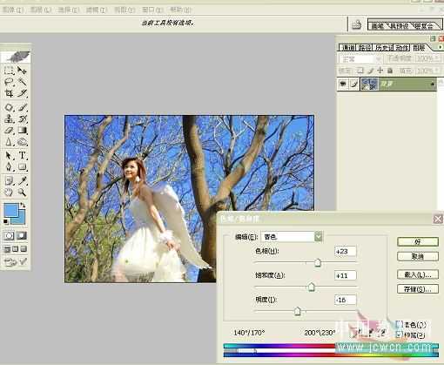This screenshot has width=444, height=365.
Task: Click the Hue slider handle
Action: [x=318, y=263]
